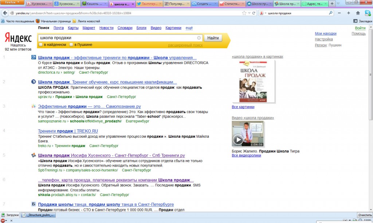Viewport: 373px width, 223px height.
Task: Open the Маркет service link
Action: coord(89,28)
